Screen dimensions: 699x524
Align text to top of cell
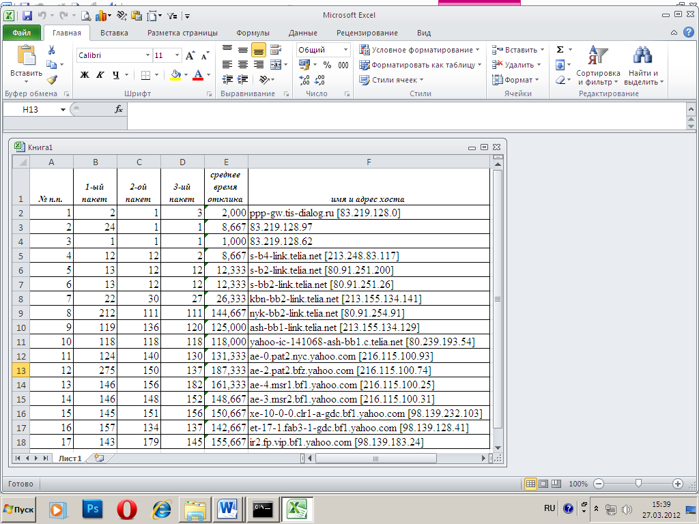tap(227, 50)
